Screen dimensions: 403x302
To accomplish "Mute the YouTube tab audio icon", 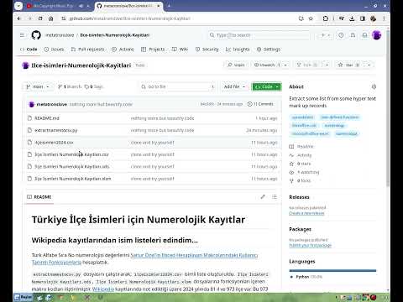I will point(81,6).
